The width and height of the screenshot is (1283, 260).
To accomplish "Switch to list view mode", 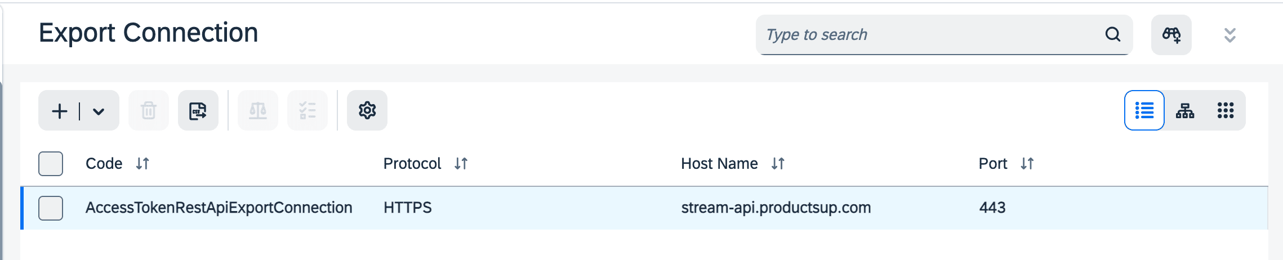I will [x=1144, y=111].
